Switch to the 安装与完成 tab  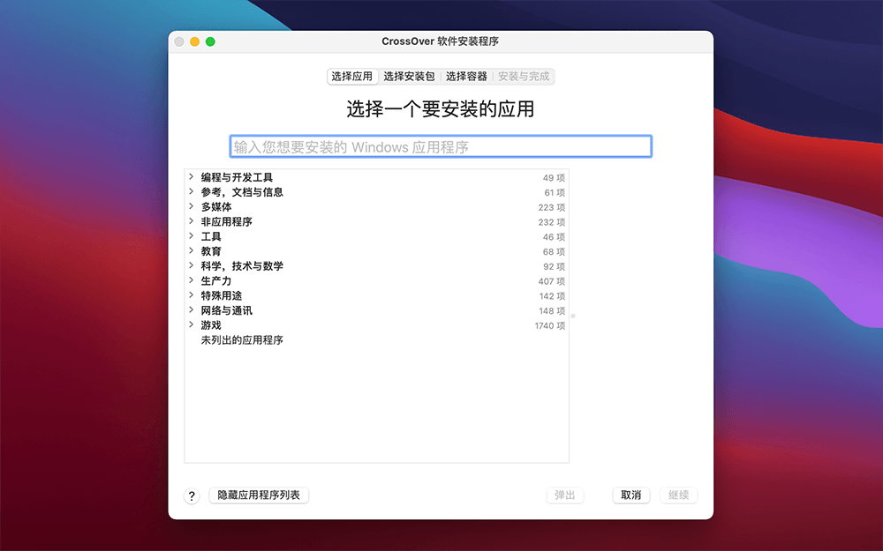point(524,77)
